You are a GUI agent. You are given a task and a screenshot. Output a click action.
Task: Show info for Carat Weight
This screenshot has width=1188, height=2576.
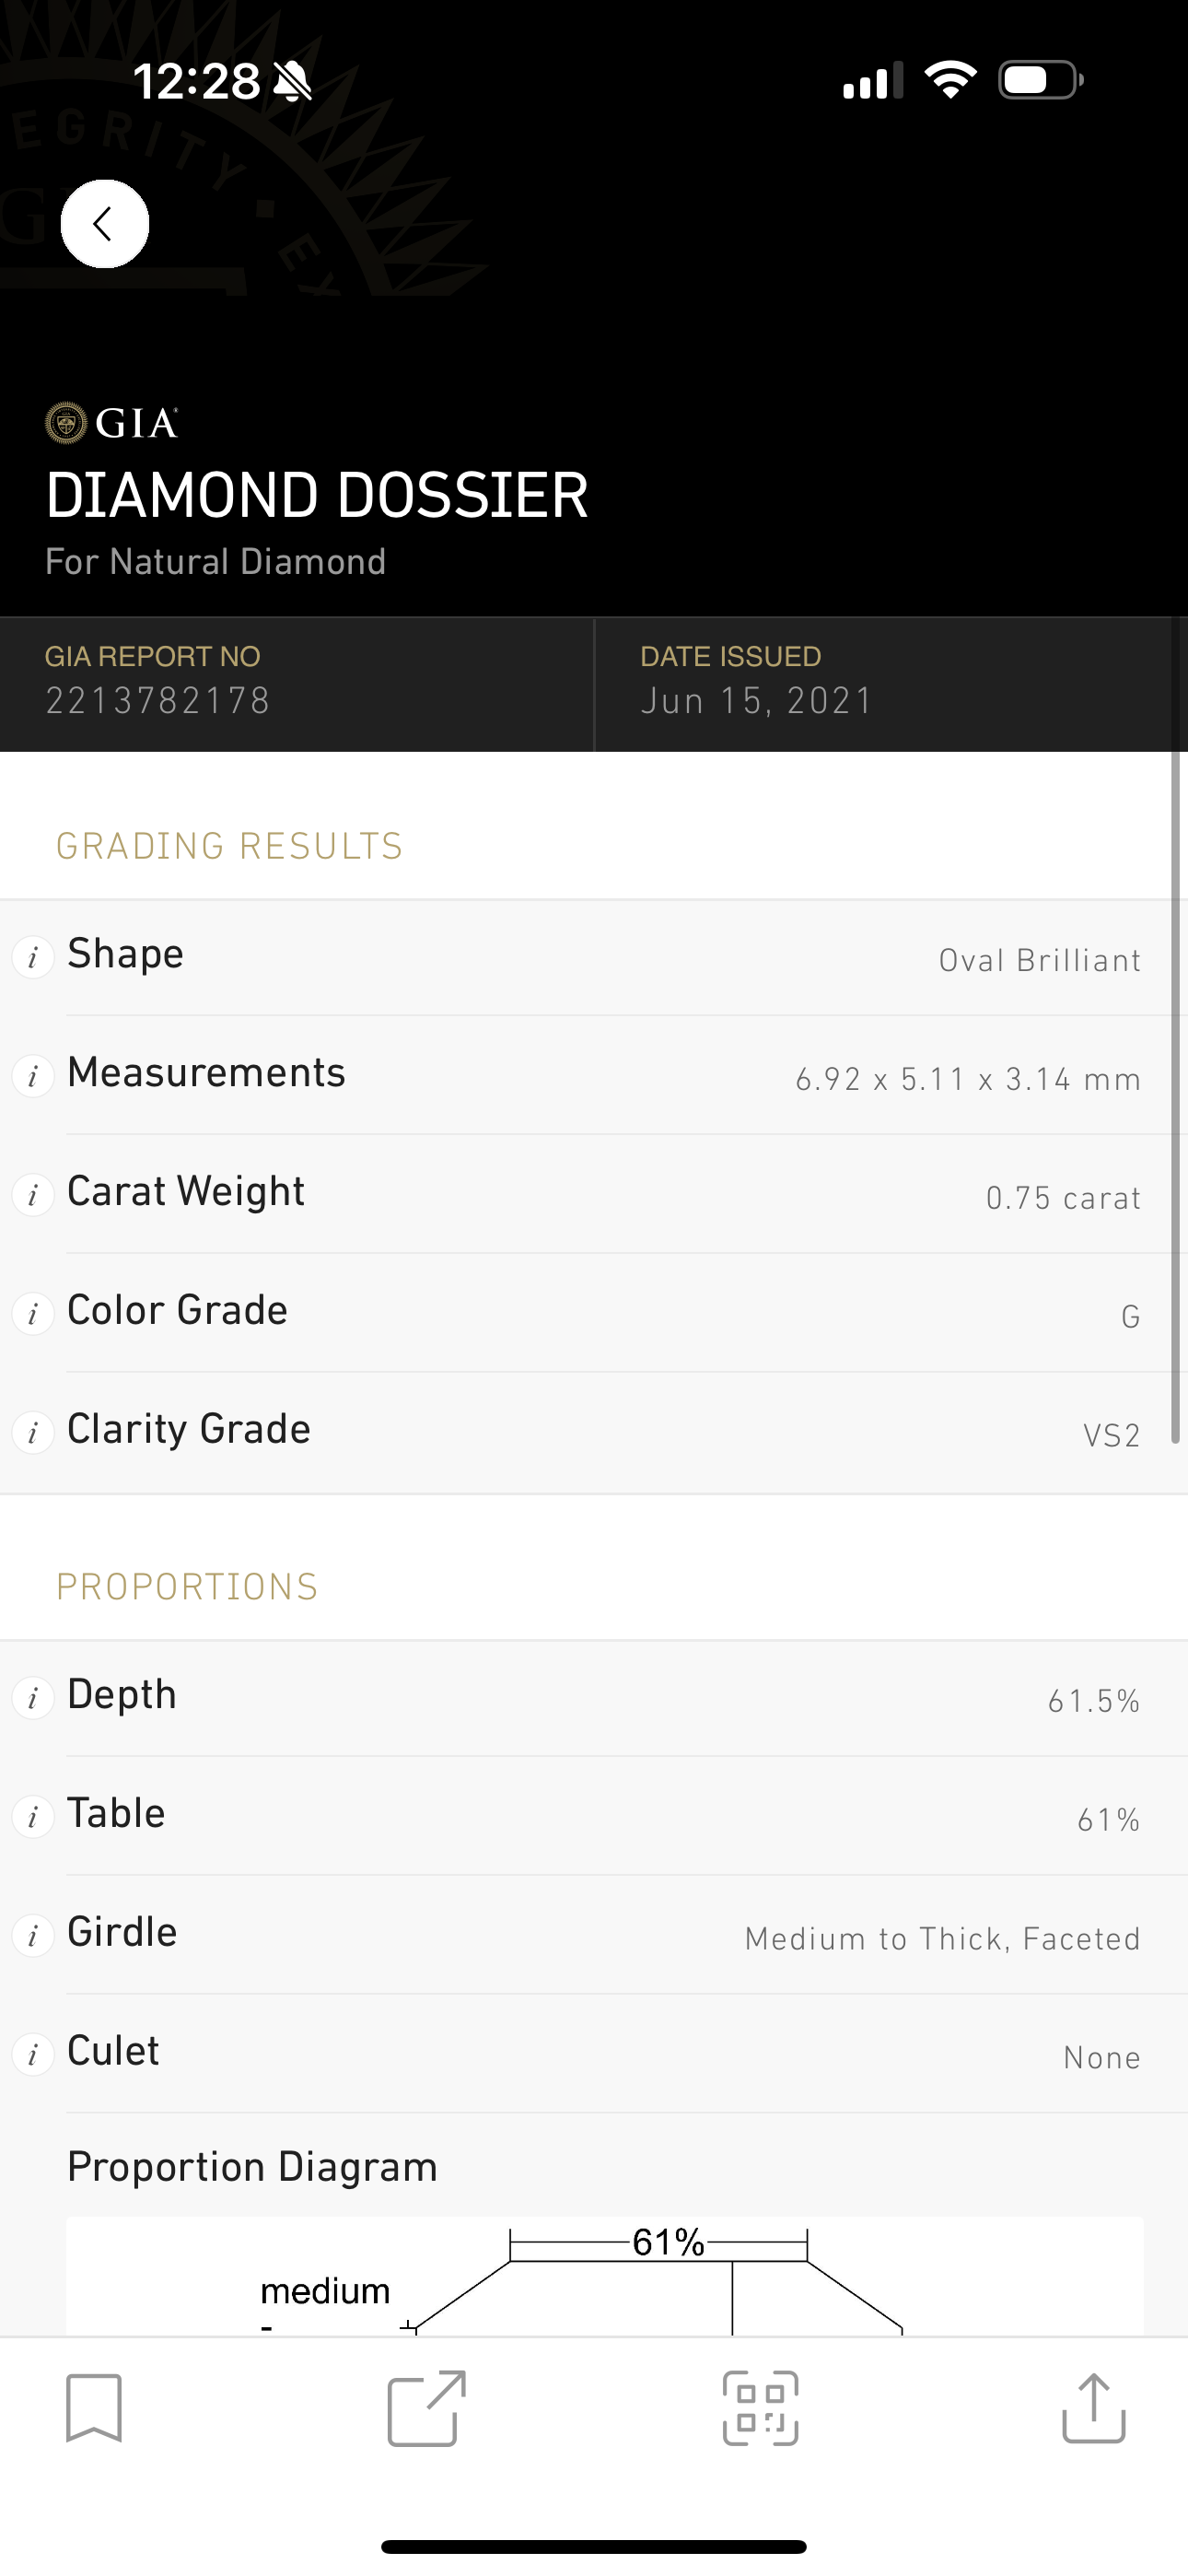[33, 1195]
